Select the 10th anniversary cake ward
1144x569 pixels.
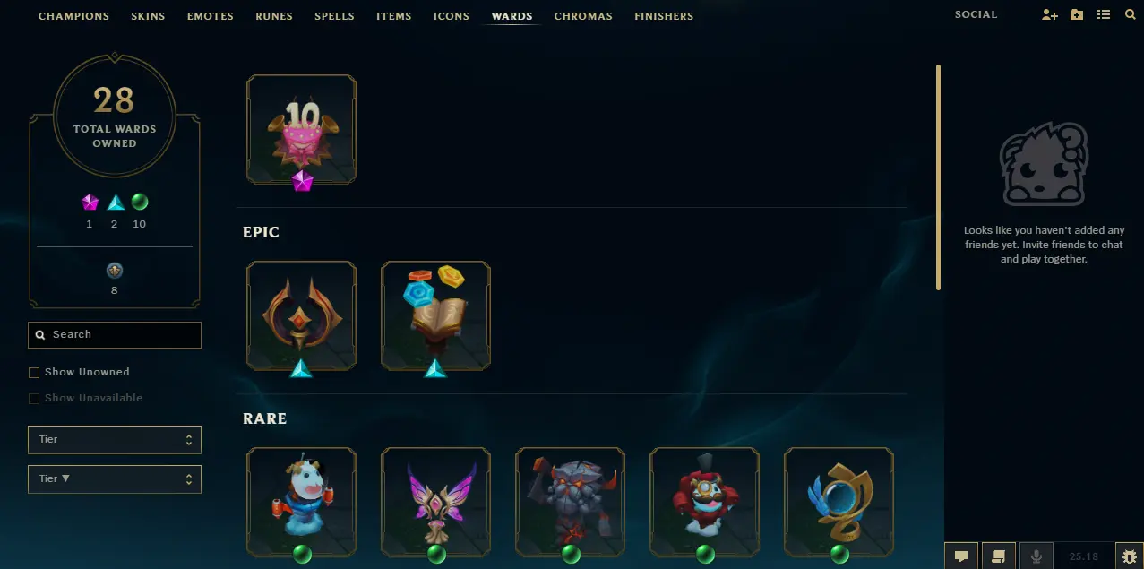coord(302,130)
